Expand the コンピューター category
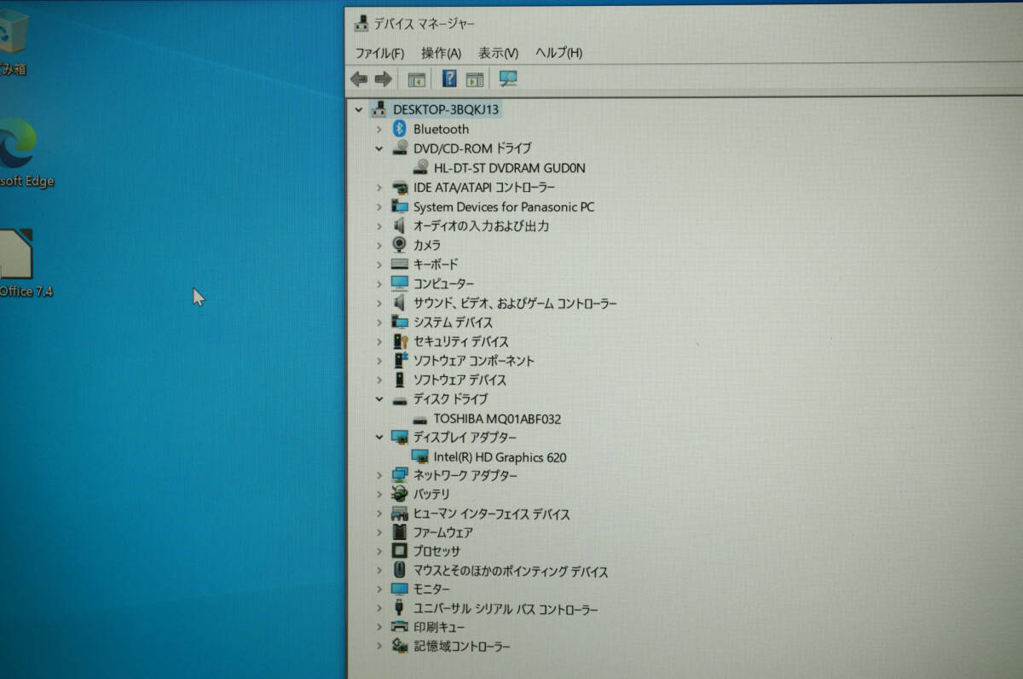The height and width of the screenshot is (679, 1023). [x=379, y=284]
